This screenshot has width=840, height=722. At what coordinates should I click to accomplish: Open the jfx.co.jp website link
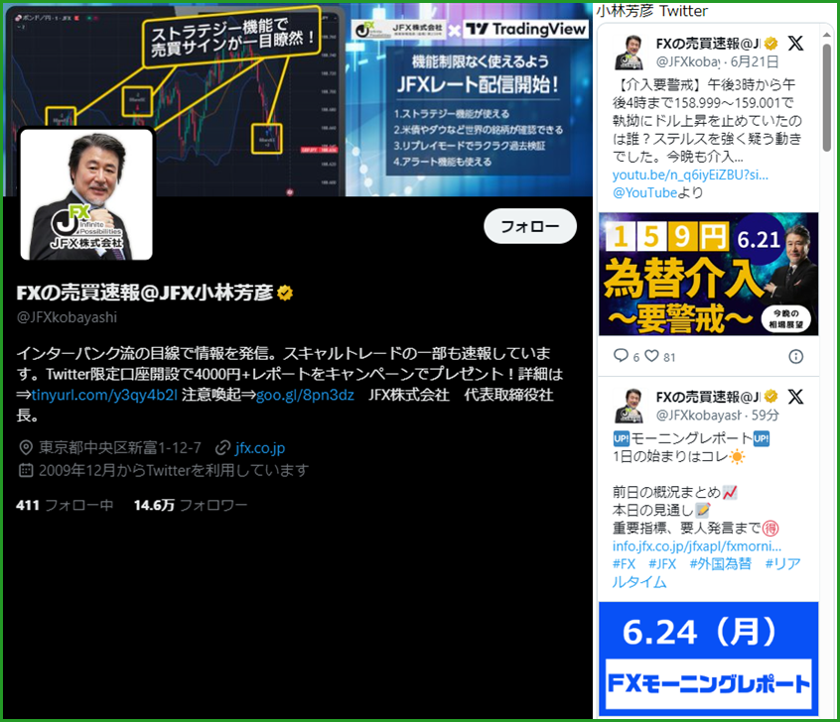[260, 447]
